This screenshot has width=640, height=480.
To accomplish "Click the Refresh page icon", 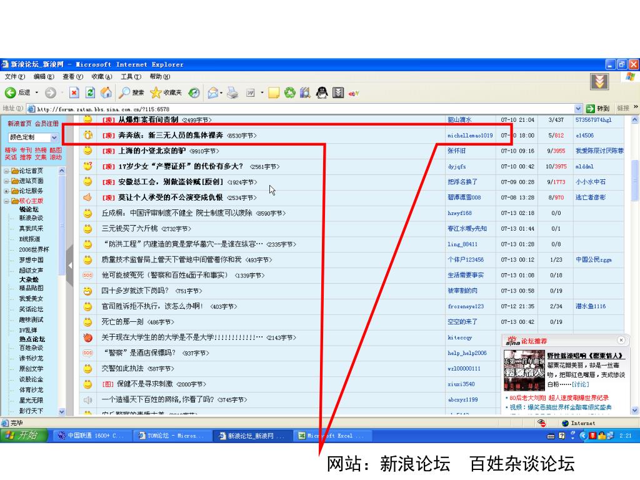I will (x=90, y=93).
